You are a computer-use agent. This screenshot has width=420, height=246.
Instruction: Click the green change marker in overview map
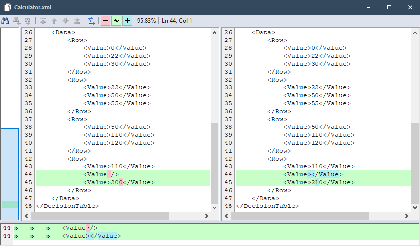click(10, 205)
